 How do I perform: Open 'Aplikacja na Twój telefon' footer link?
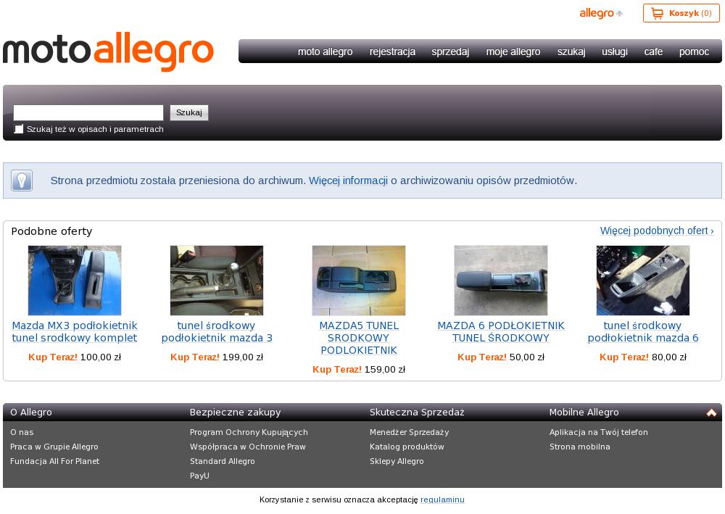[x=598, y=432]
